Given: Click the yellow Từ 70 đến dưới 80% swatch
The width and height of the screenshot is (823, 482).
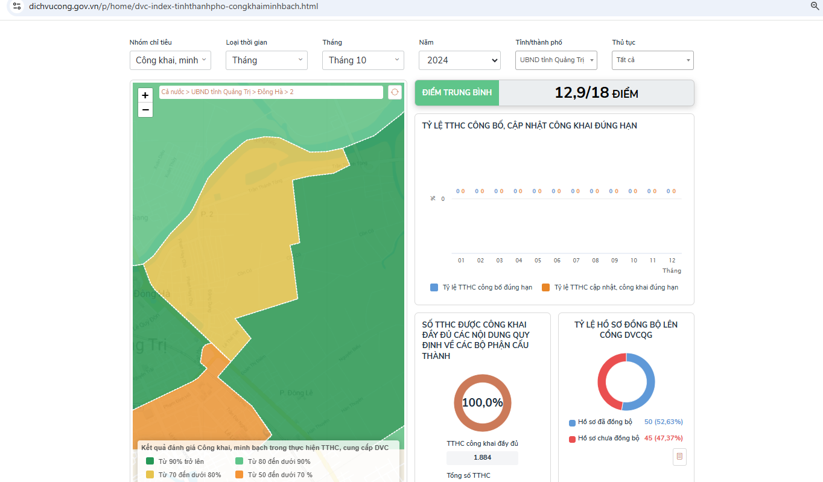Looking at the screenshot, I should (150, 475).
